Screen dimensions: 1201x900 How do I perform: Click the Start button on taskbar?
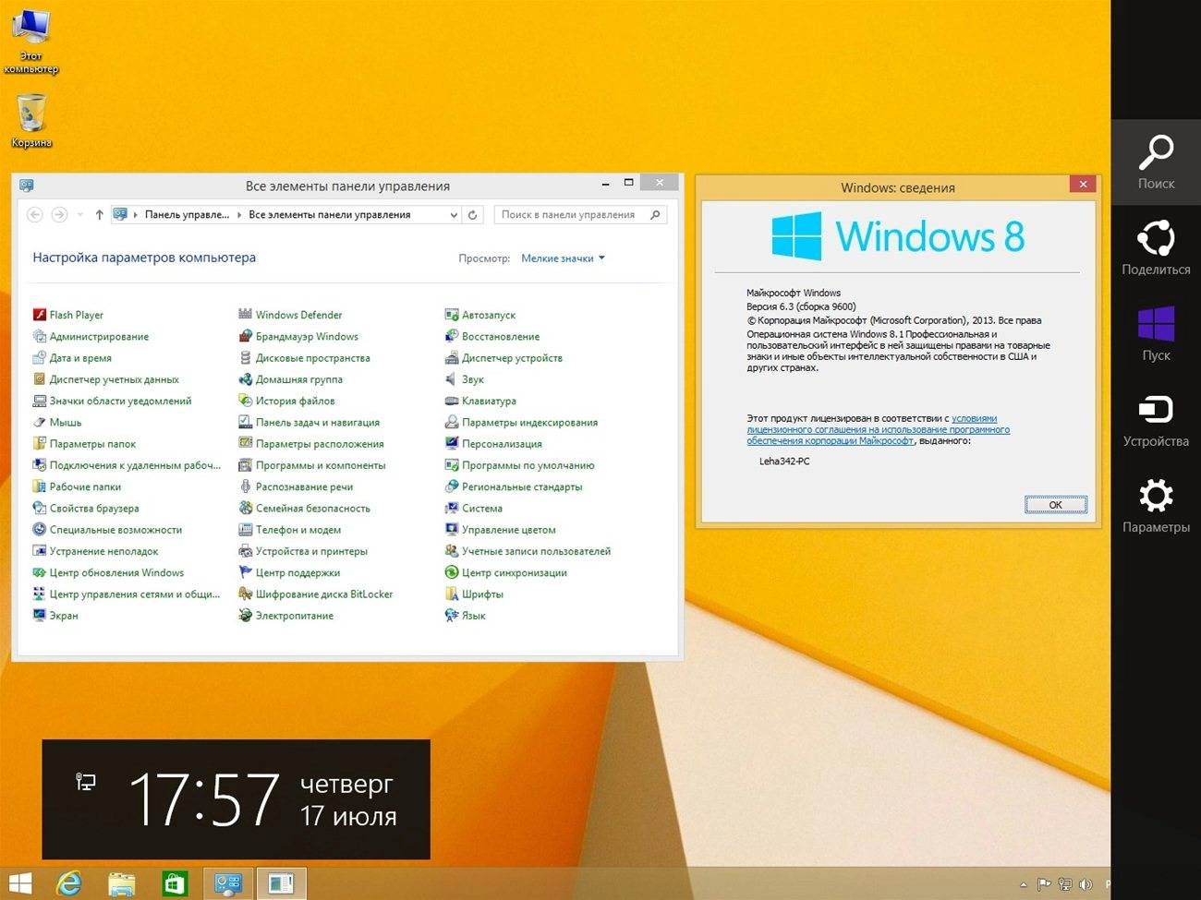[x=19, y=883]
